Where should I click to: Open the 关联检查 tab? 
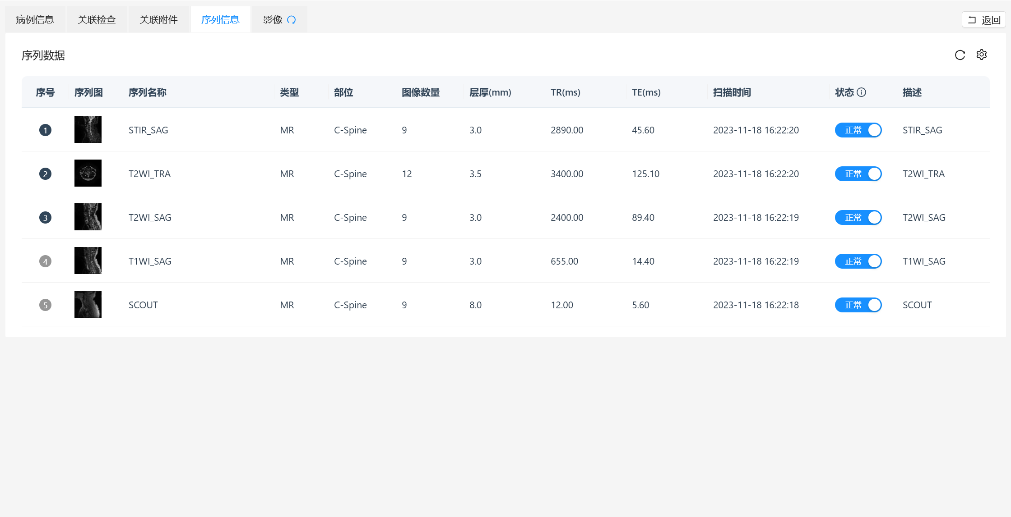[x=97, y=20]
